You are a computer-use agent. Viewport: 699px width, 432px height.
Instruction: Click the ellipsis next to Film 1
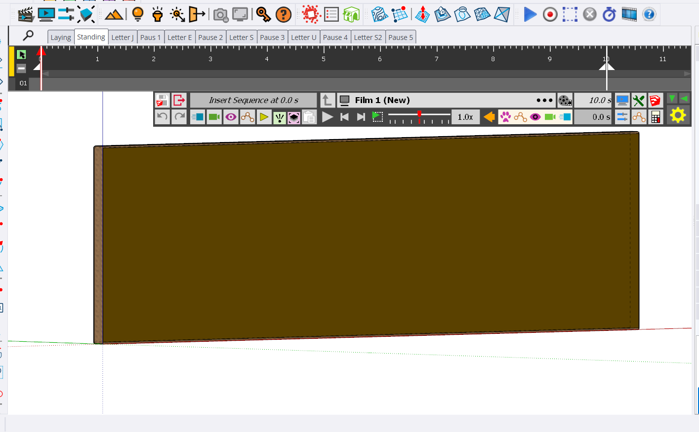click(544, 100)
